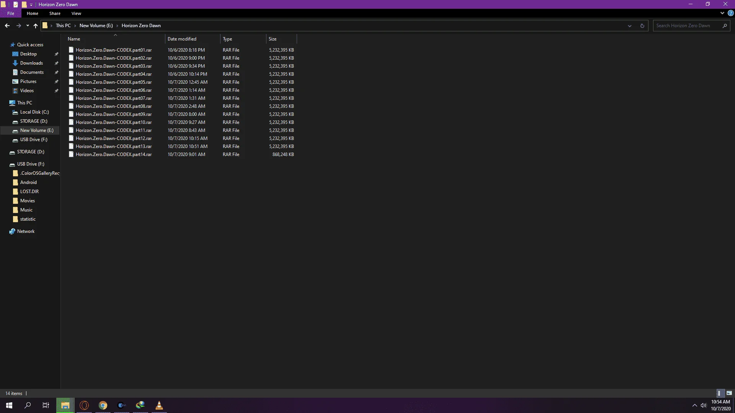Click file icon of part05.rar
The image size is (735, 413).
coord(71,82)
